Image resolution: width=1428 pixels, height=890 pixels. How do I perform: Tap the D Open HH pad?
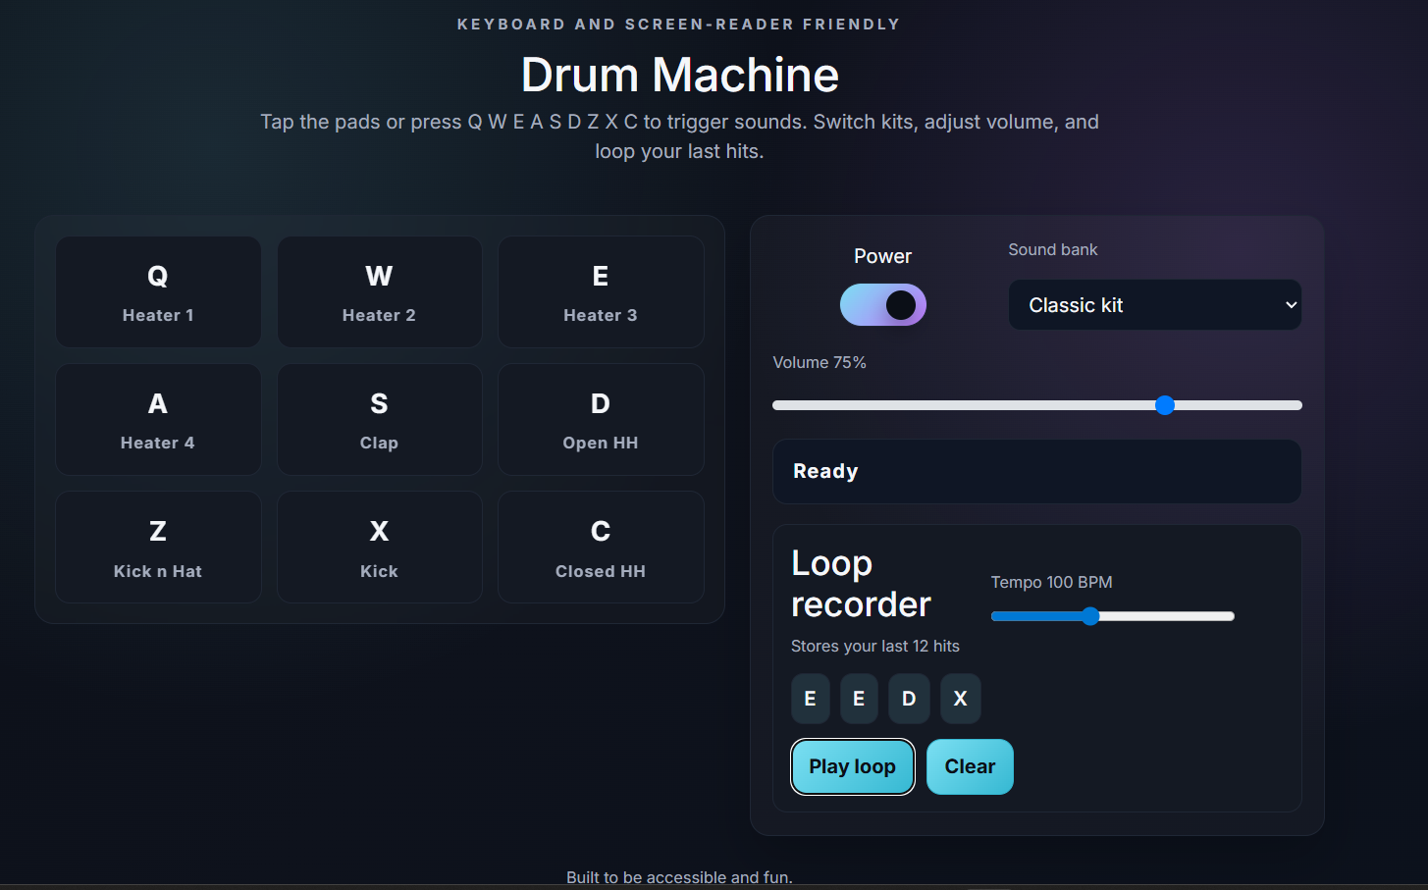[600, 419]
